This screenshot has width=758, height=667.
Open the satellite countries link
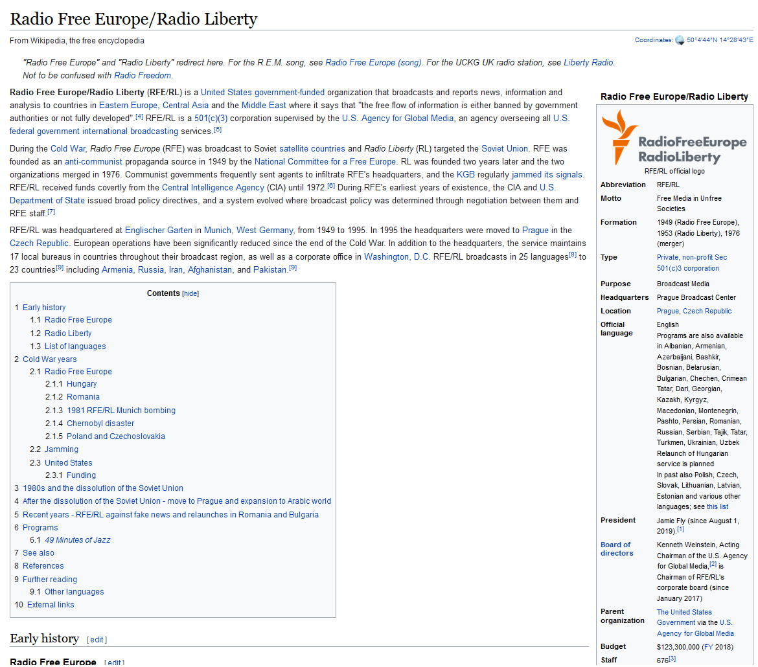click(312, 149)
